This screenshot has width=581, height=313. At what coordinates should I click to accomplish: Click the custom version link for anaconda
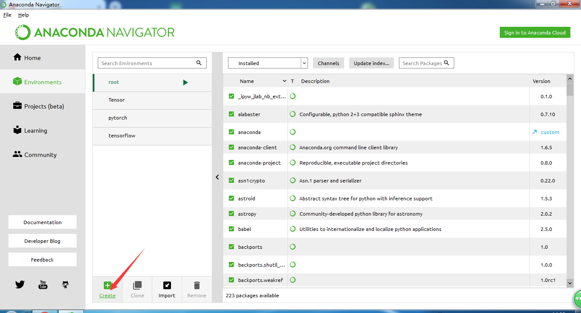[x=550, y=132]
